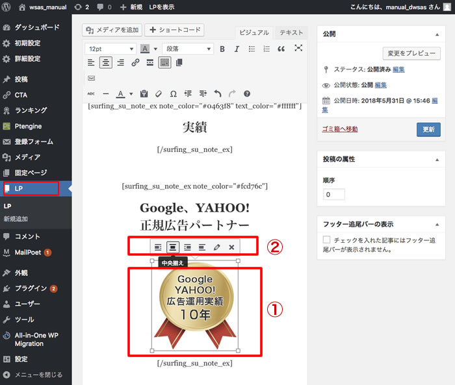Toggle the toolbar visibility button
This screenshot has height=385, width=455.
(x=165, y=62)
